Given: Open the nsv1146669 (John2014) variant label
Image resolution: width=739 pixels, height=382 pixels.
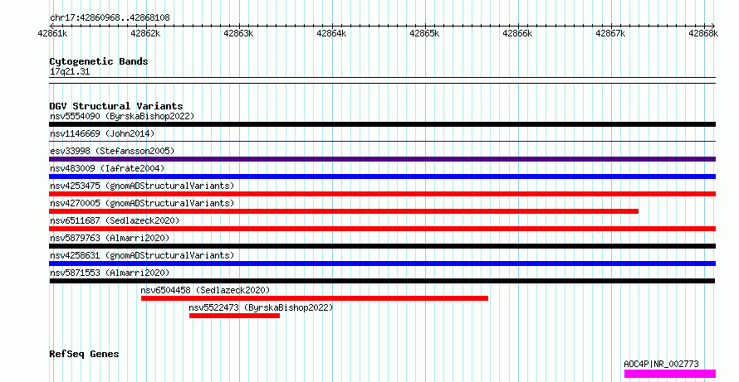Looking at the screenshot, I should (102, 133).
